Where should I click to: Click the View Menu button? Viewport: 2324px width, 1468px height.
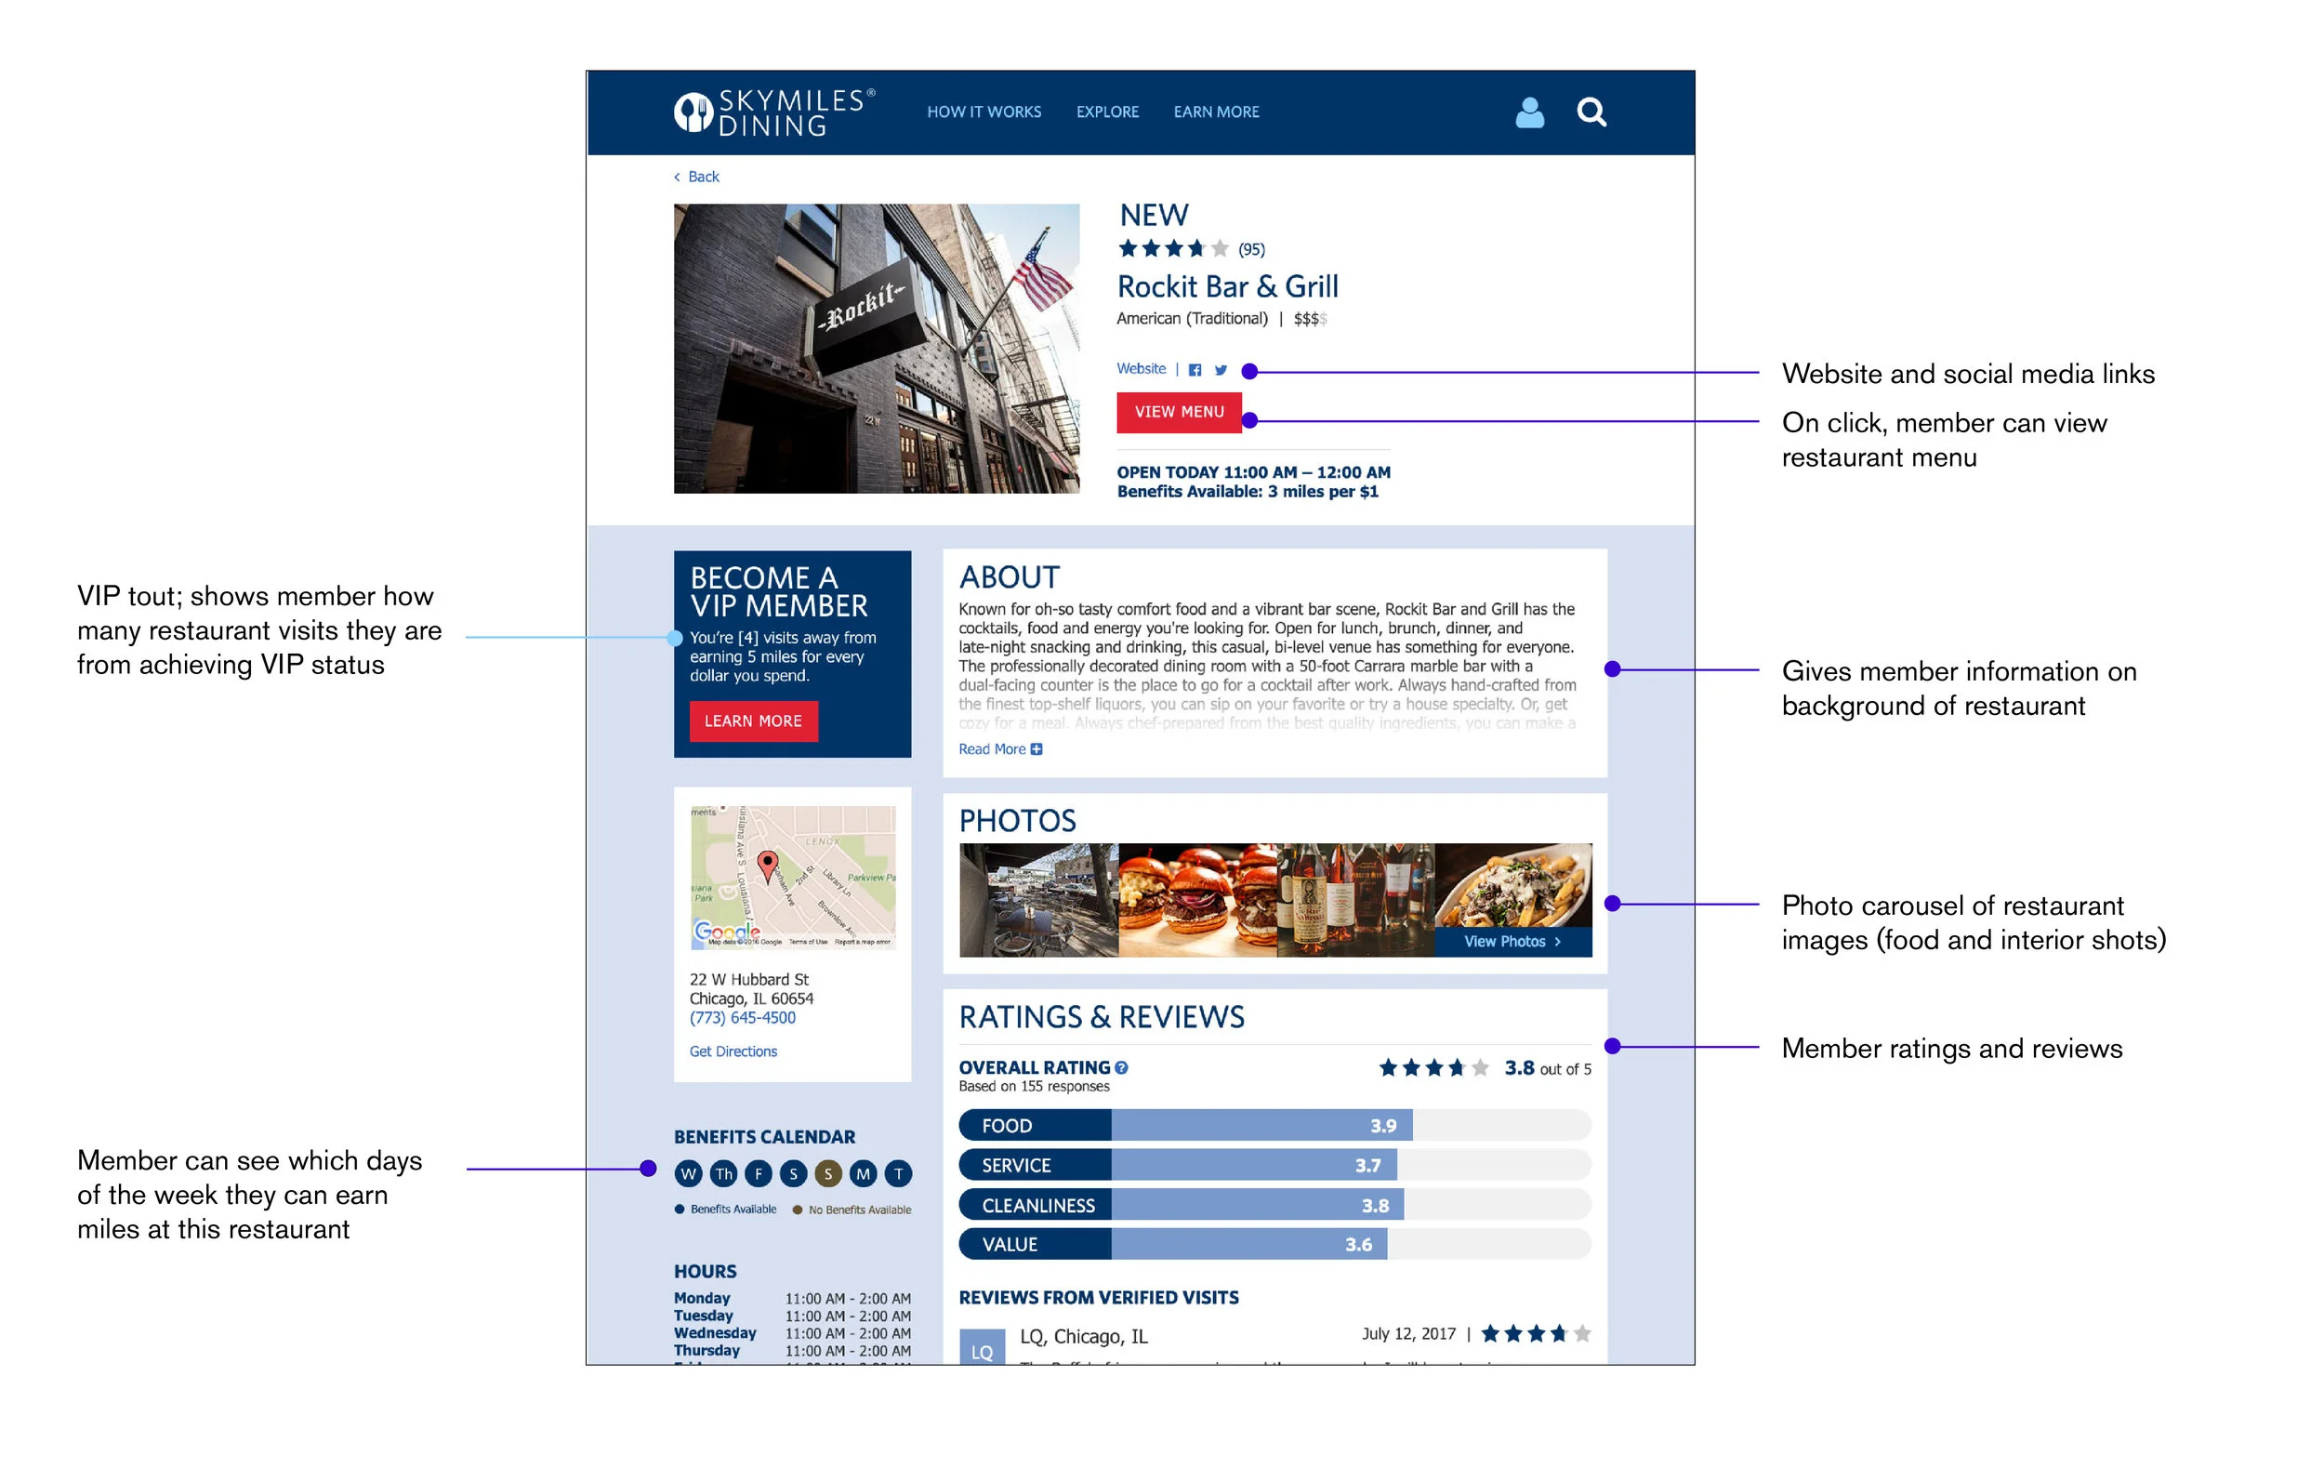1179,412
